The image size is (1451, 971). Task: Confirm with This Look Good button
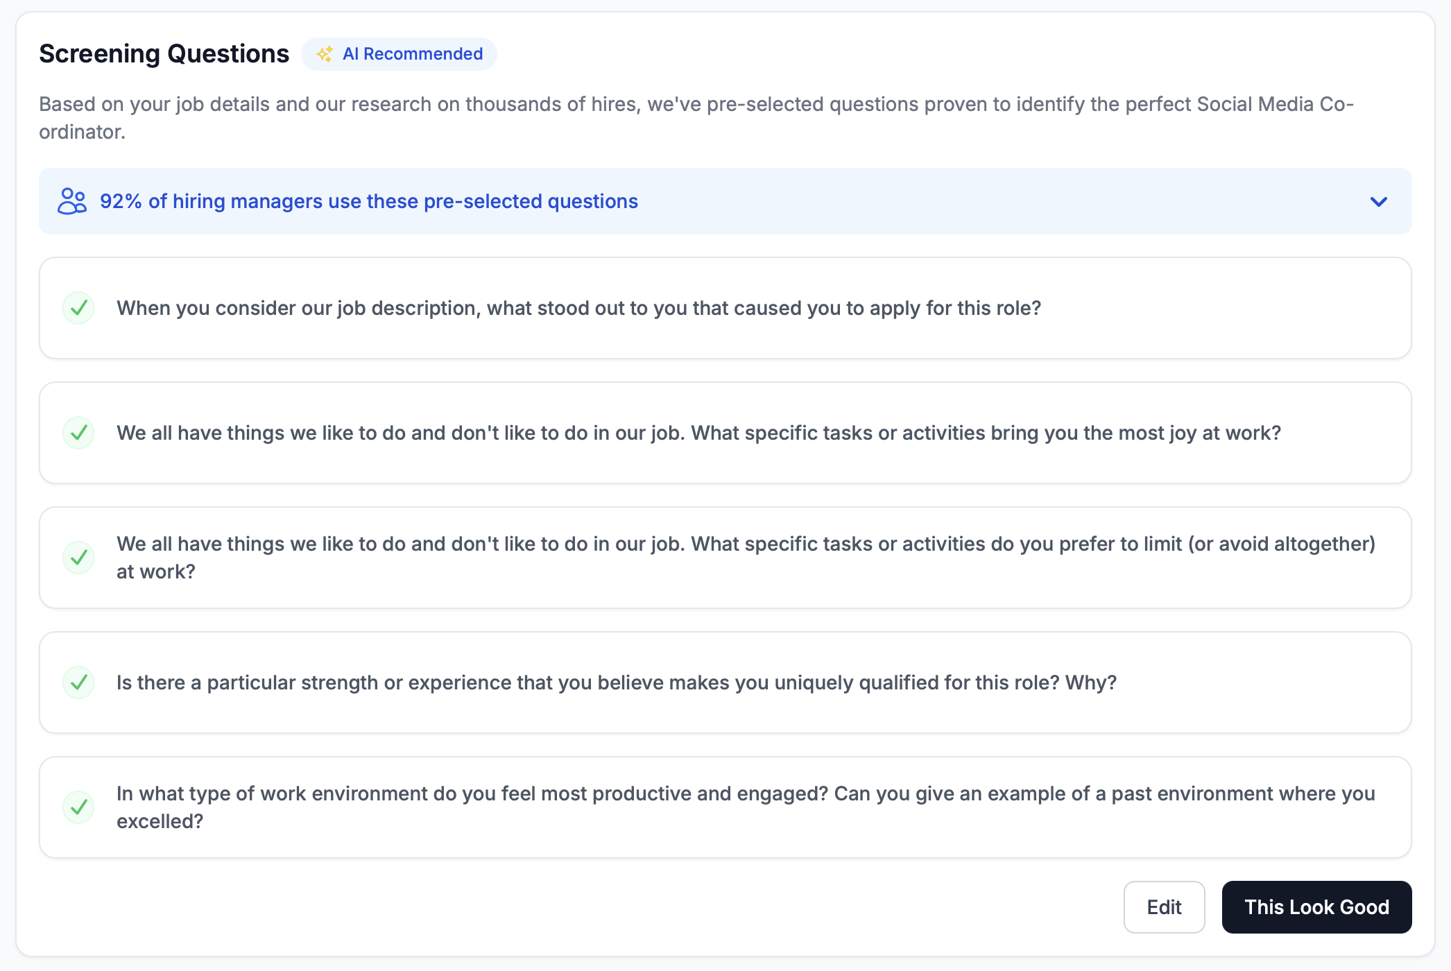point(1316,907)
